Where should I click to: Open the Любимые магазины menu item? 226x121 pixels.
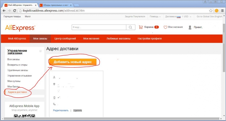pyautogui.click(x=119, y=39)
